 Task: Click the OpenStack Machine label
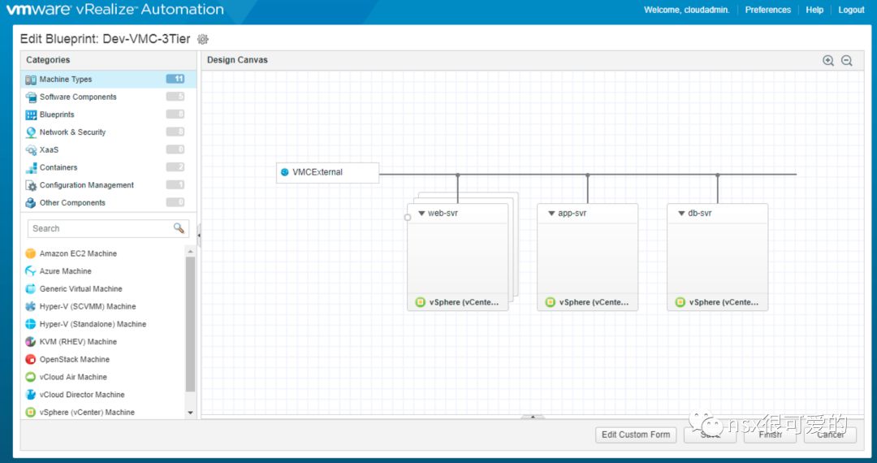[75, 359]
